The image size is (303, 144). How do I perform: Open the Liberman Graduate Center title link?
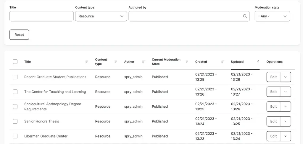click(46, 136)
